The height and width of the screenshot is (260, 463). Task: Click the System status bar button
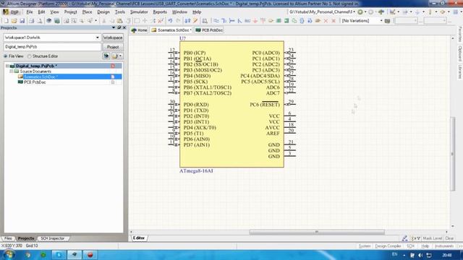pyautogui.click(x=365, y=246)
